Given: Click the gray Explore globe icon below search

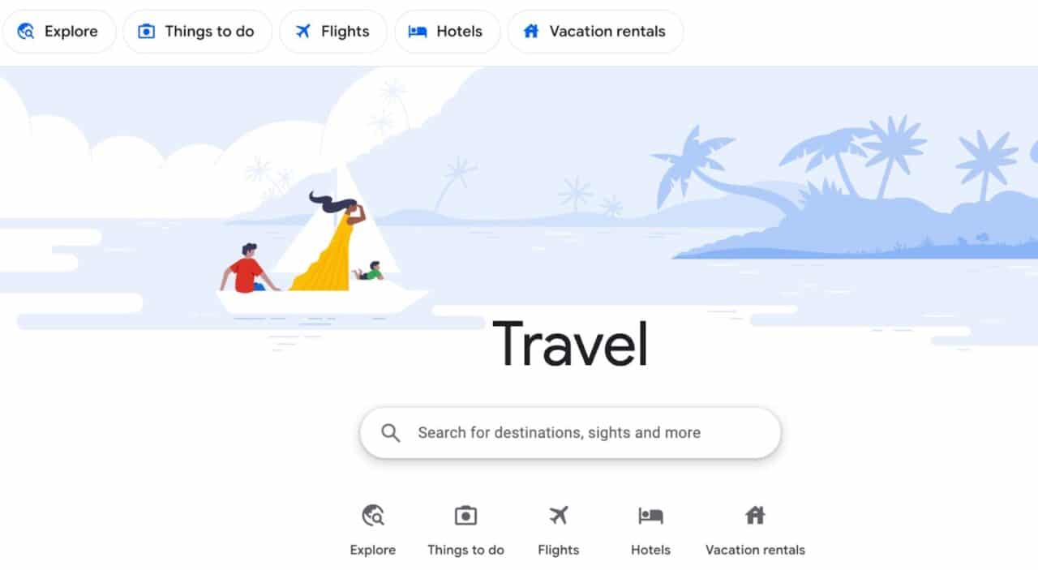Looking at the screenshot, I should 373,515.
